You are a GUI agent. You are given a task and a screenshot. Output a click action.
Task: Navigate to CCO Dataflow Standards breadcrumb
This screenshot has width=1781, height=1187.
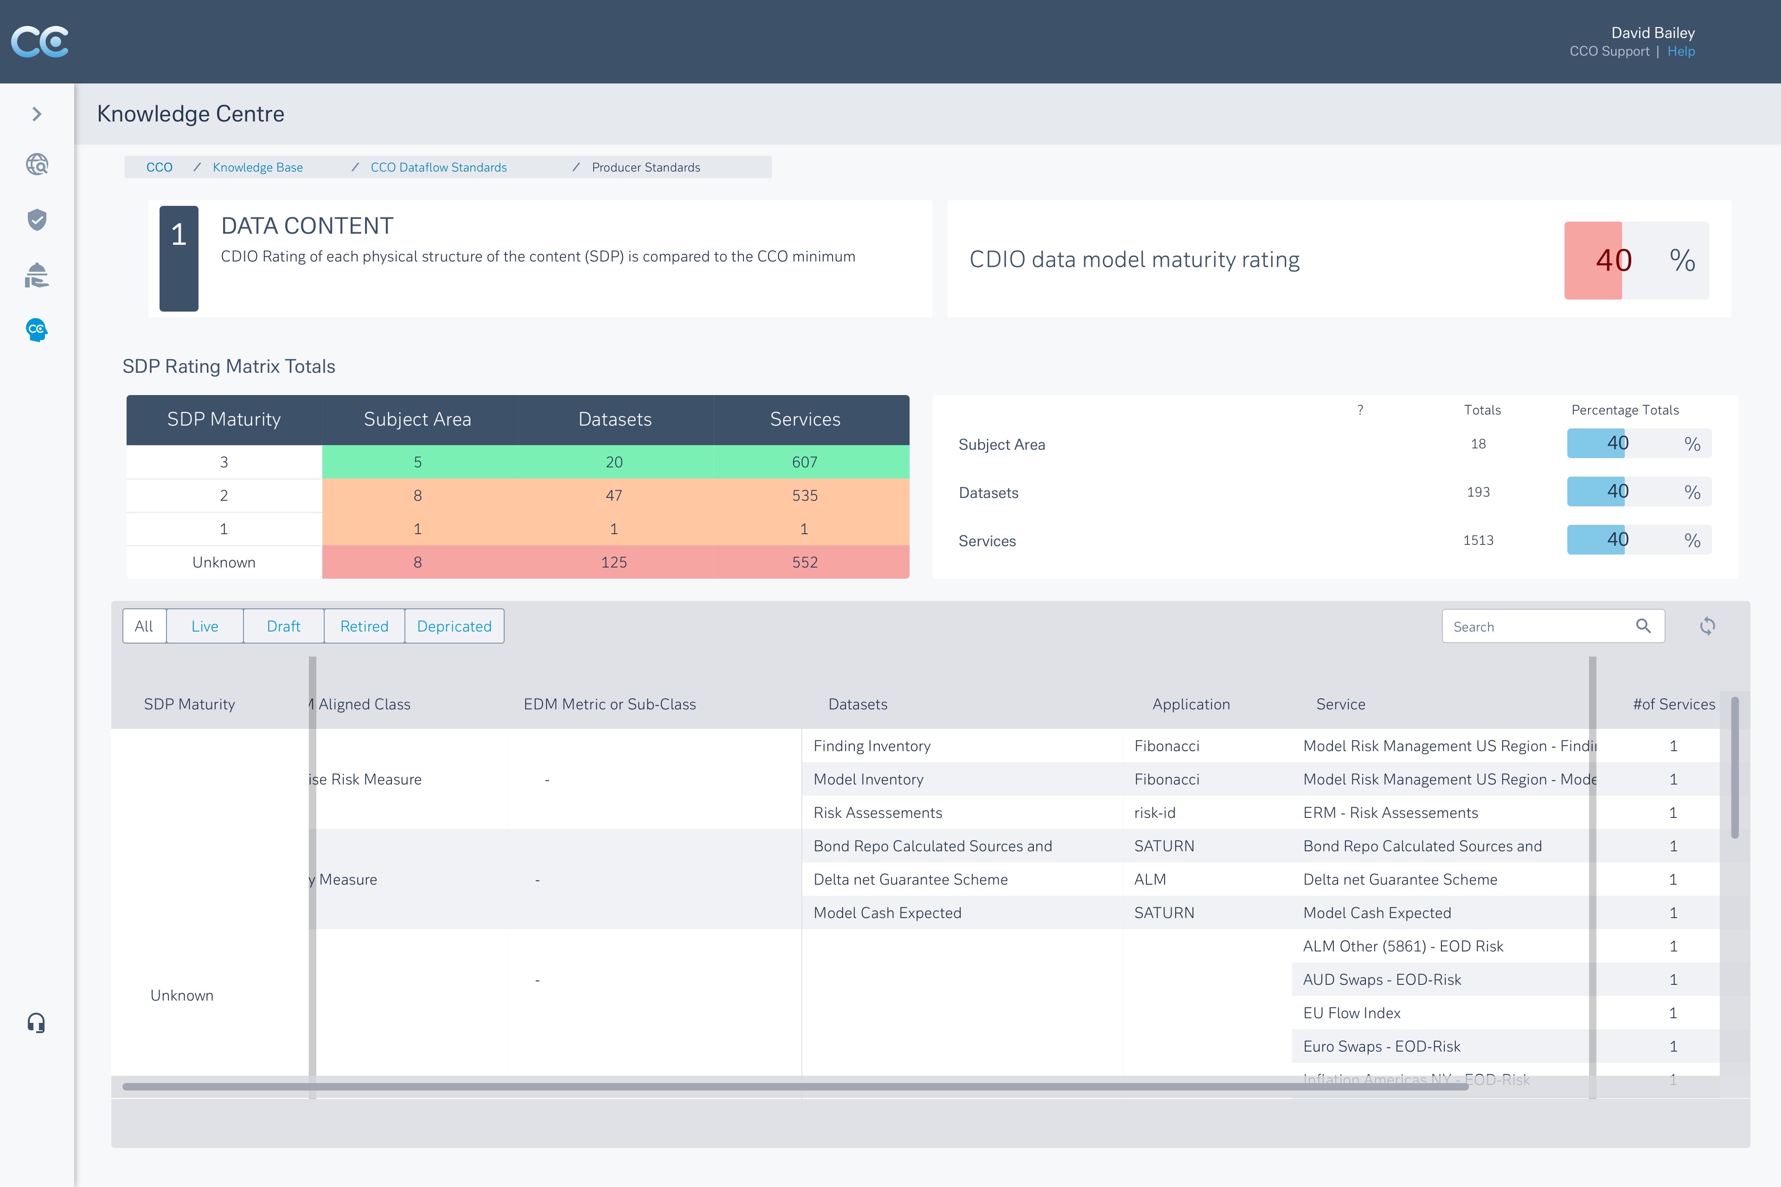point(438,167)
